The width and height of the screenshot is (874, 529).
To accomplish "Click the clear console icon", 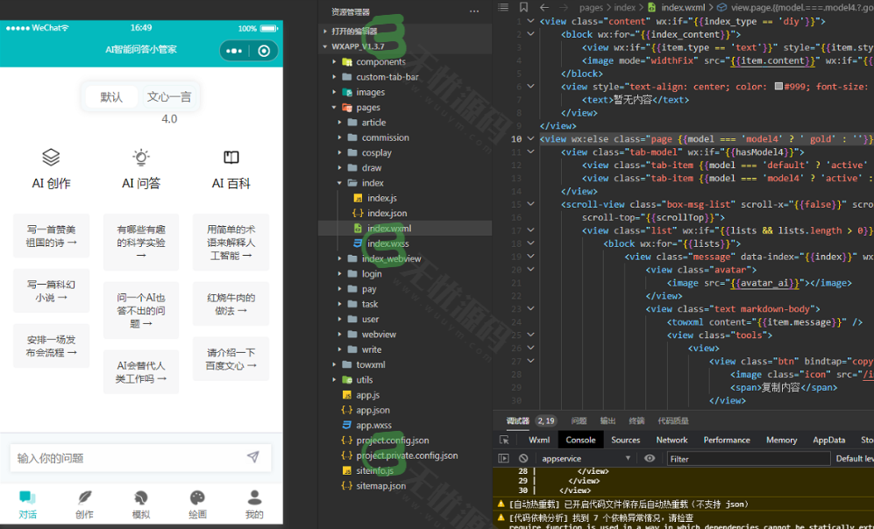I will tap(523, 458).
